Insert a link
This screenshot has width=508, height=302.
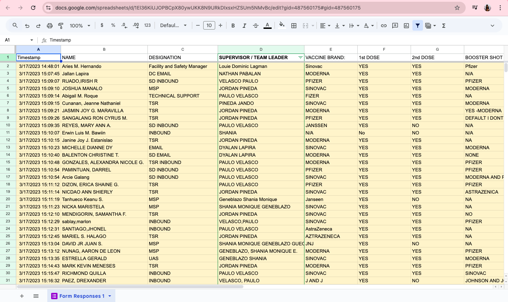384,25
